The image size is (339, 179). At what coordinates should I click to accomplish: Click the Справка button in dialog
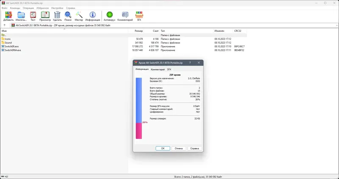[195, 148]
